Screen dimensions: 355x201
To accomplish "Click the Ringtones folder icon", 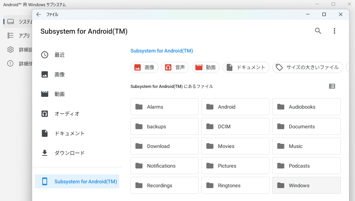I will point(210,185).
